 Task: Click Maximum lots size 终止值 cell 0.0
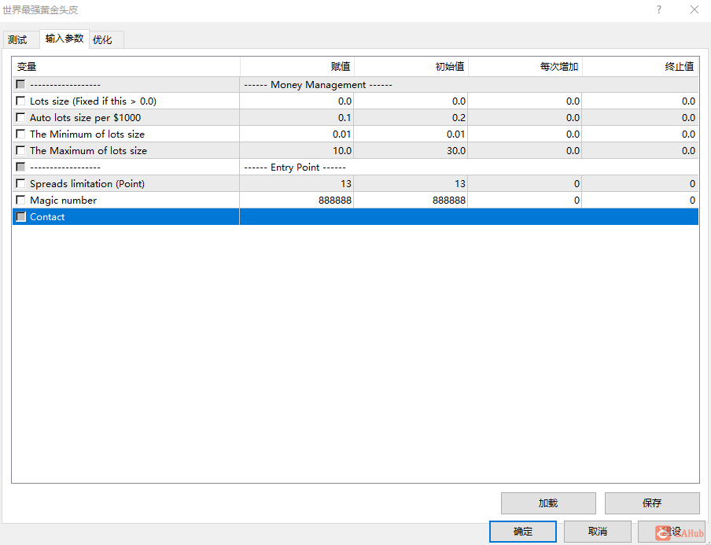[641, 150]
